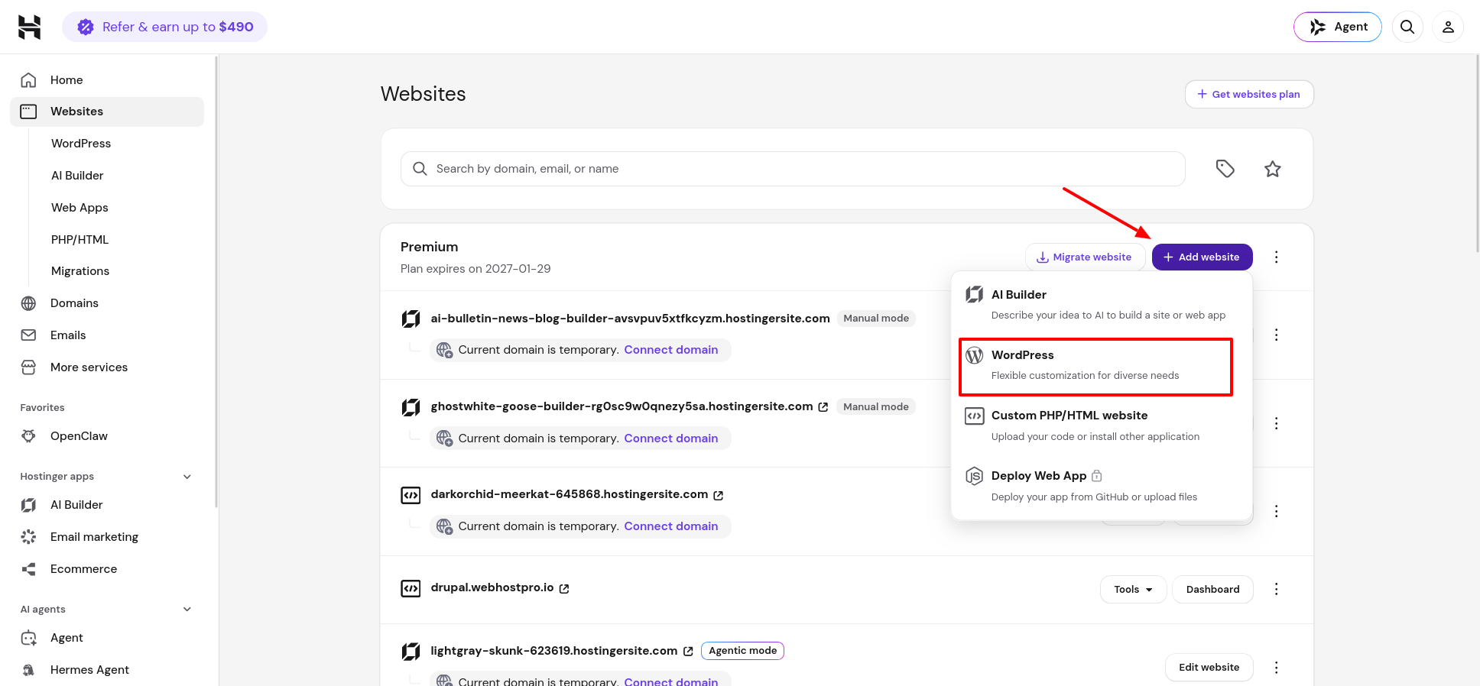
Task: Click the Emails envelope icon
Action: pos(28,335)
